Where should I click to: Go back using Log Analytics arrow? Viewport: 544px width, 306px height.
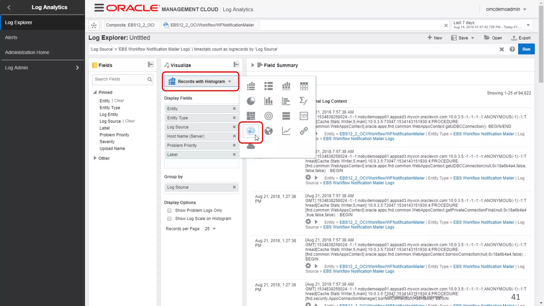pos(9,7)
